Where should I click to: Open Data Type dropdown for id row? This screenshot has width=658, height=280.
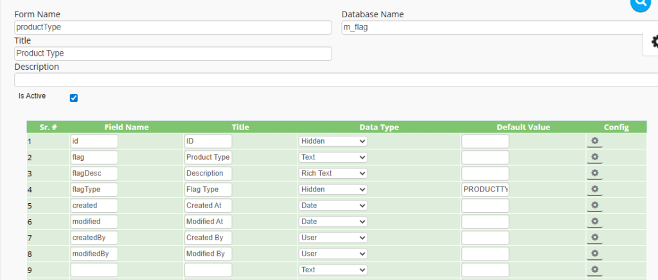[333, 141]
